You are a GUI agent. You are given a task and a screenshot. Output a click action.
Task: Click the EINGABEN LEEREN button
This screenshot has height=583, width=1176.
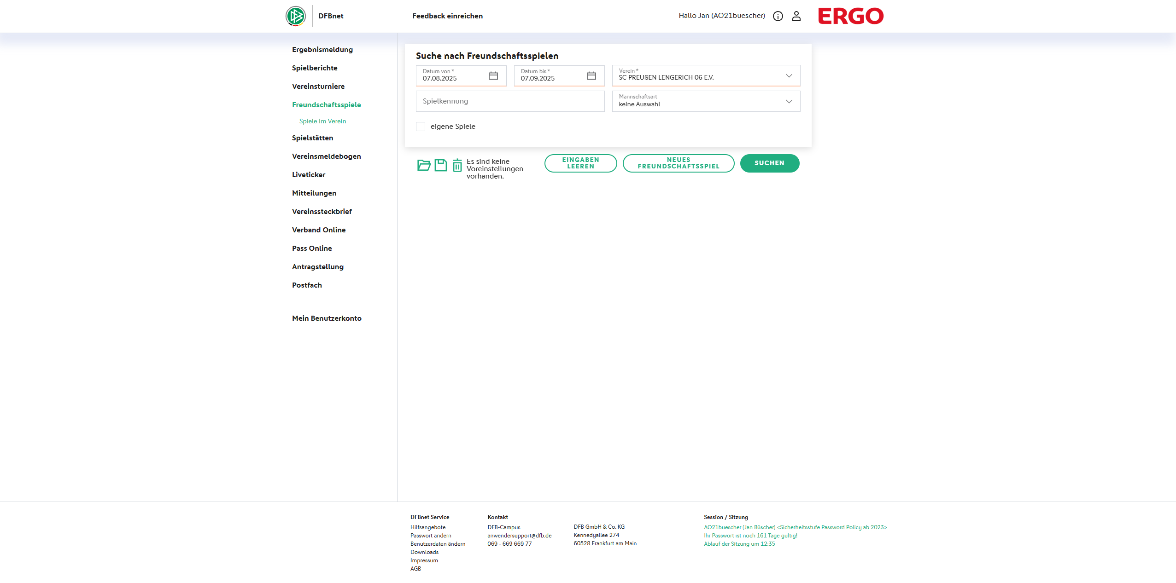click(580, 163)
